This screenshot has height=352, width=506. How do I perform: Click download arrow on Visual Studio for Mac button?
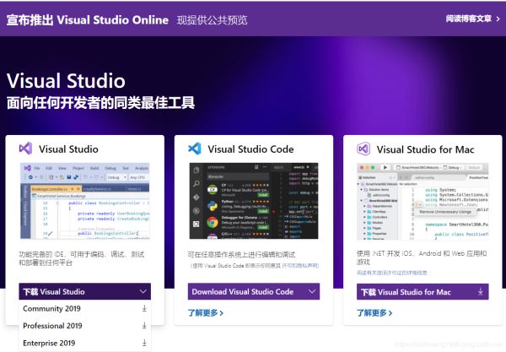480,292
